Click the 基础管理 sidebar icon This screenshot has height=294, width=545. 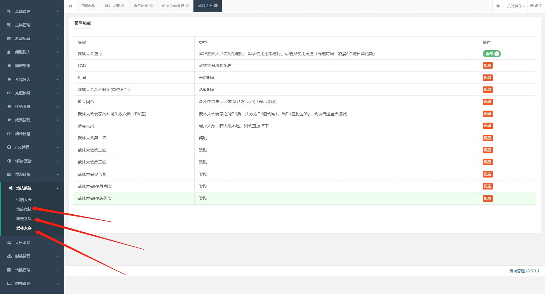9,11
